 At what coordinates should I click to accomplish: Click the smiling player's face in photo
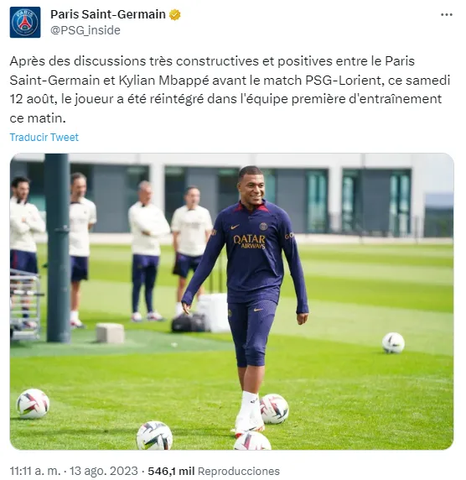point(252,188)
